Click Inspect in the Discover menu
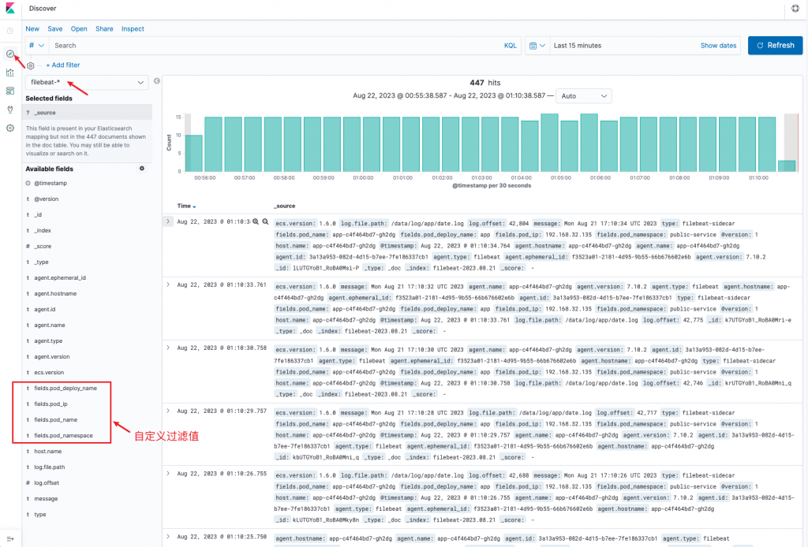This screenshot has width=808, height=547. [x=133, y=29]
